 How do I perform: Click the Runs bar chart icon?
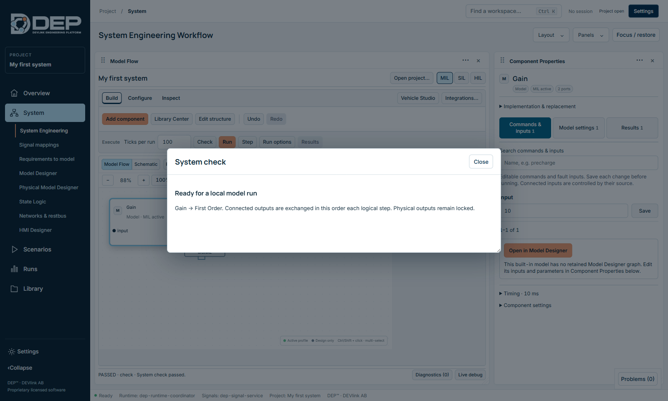(x=14, y=269)
